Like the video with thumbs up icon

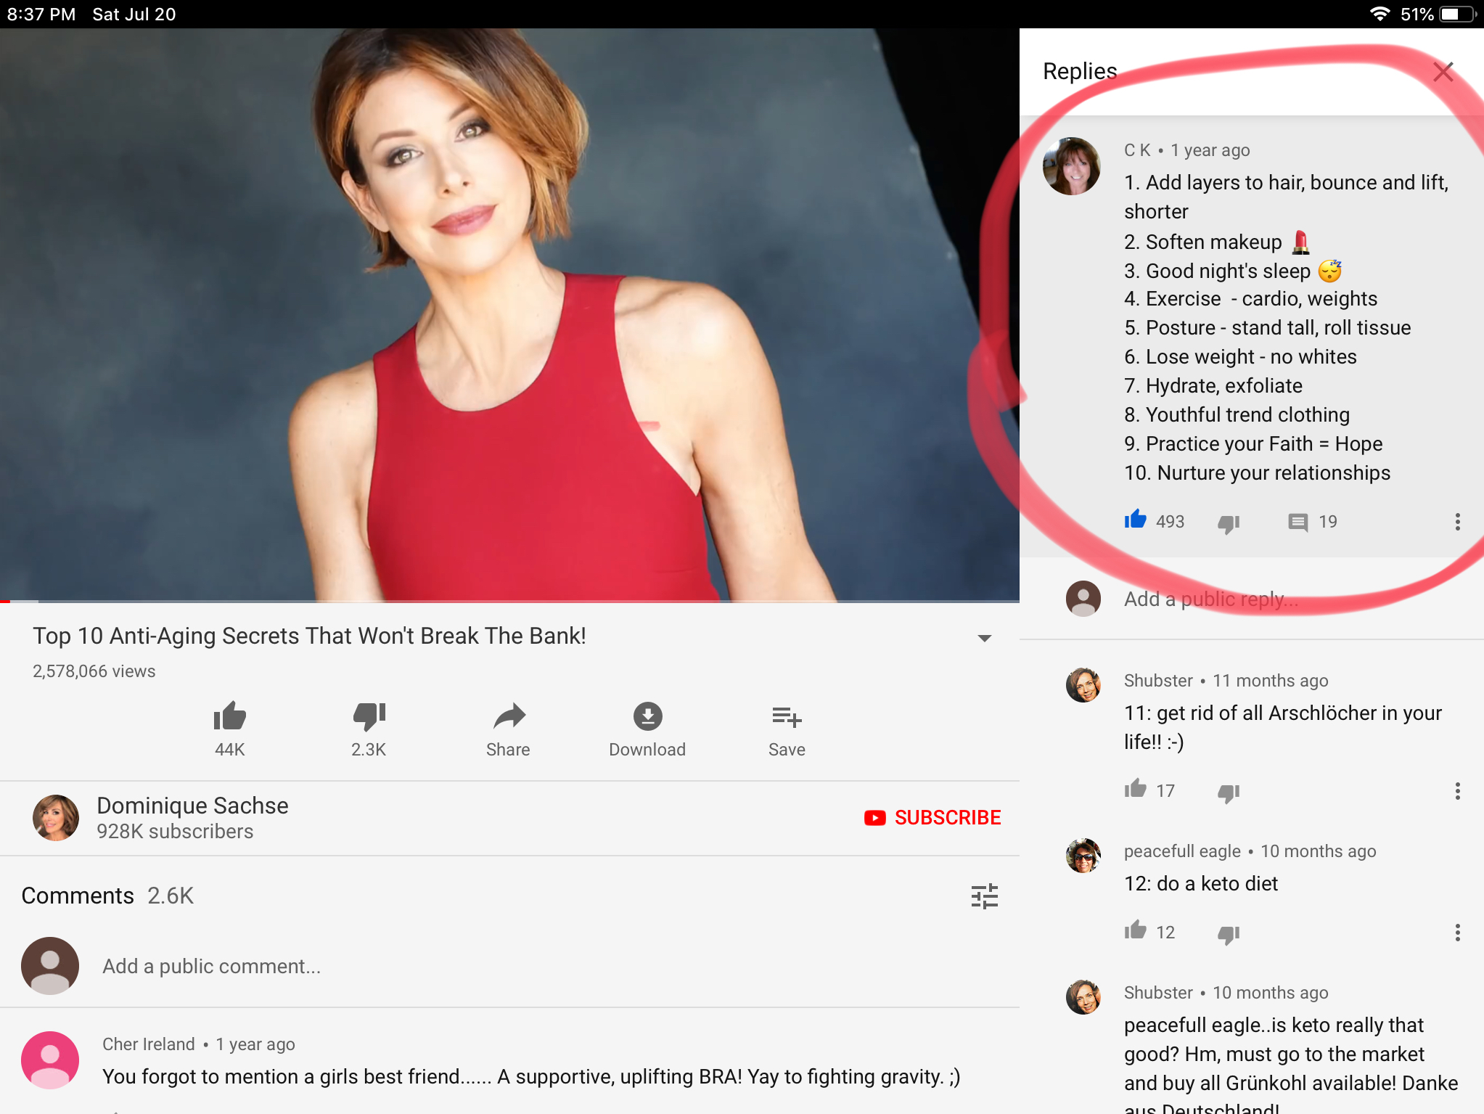(230, 717)
